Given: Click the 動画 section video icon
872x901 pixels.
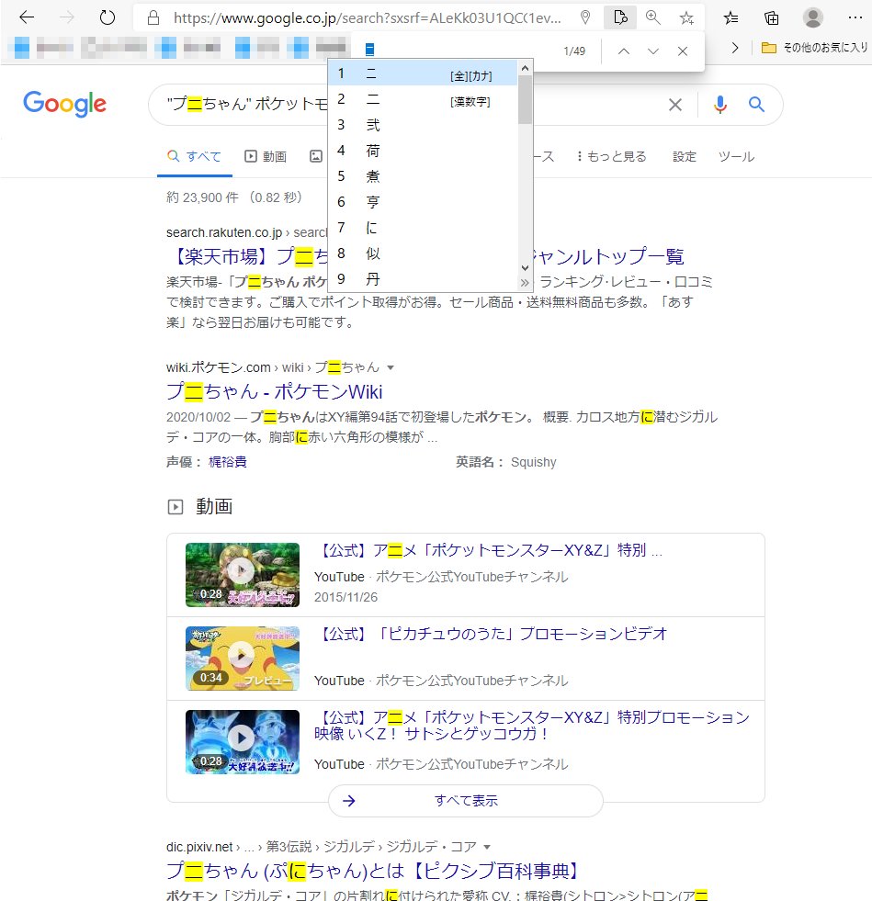Looking at the screenshot, I should pyautogui.click(x=176, y=507).
